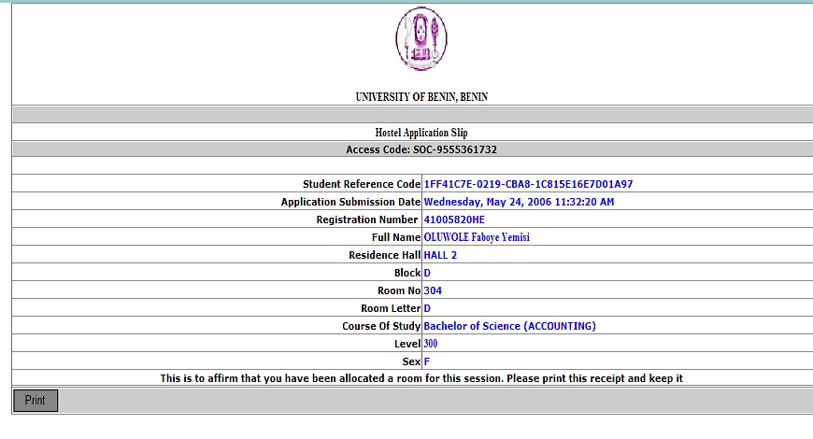The width and height of the screenshot is (813, 439).
Task: Click the Print button
Action: pyautogui.click(x=36, y=401)
